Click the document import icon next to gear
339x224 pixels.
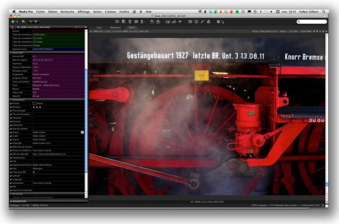click(124, 22)
